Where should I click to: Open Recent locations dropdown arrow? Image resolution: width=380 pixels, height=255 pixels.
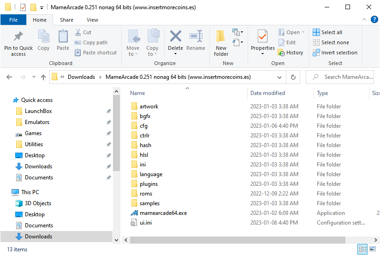click(x=34, y=77)
